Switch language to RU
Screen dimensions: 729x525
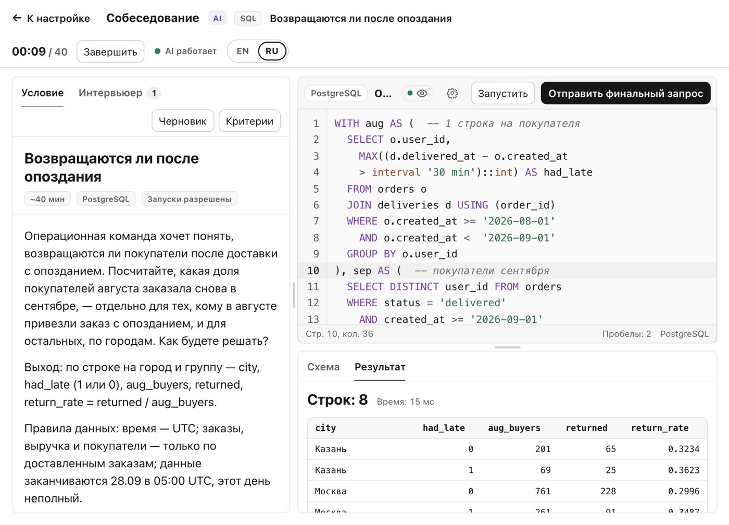[x=272, y=51]
